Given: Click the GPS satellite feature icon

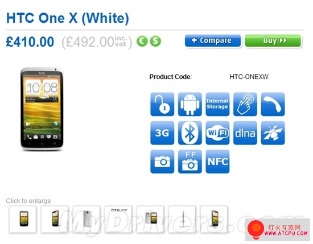Looking at the screenshot, I should coord(273,133).
